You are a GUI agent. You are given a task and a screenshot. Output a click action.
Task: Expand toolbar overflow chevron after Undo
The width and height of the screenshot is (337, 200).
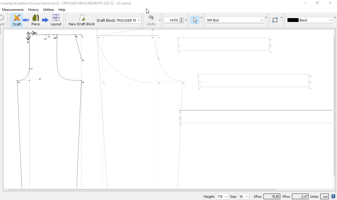[160, 20]
